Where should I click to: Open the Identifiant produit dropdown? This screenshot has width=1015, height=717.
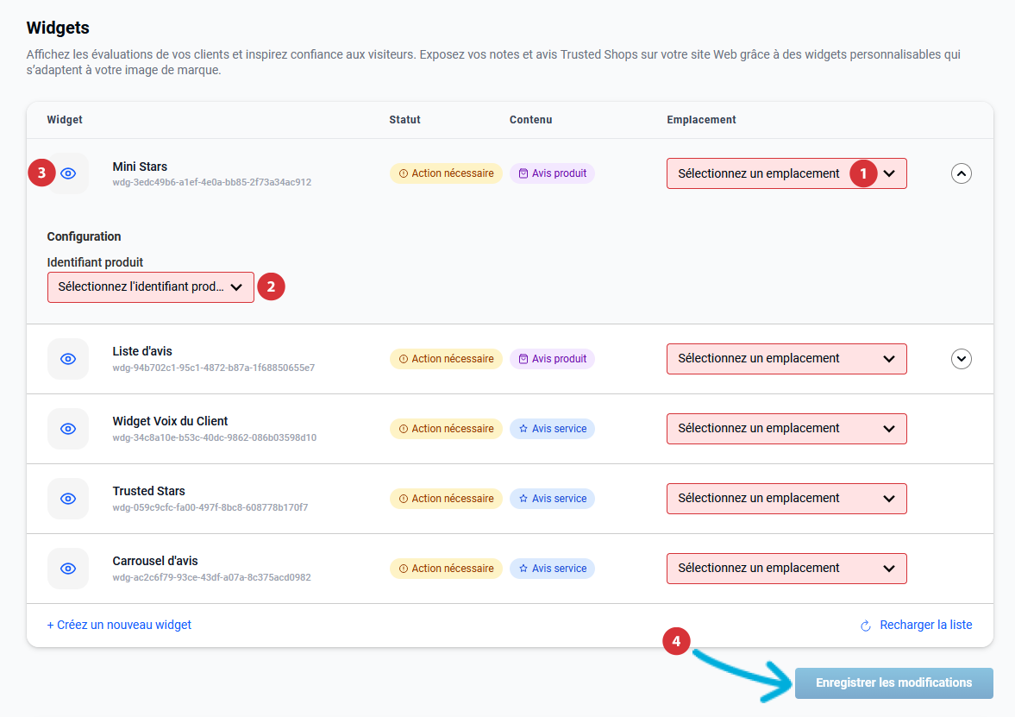150,287
